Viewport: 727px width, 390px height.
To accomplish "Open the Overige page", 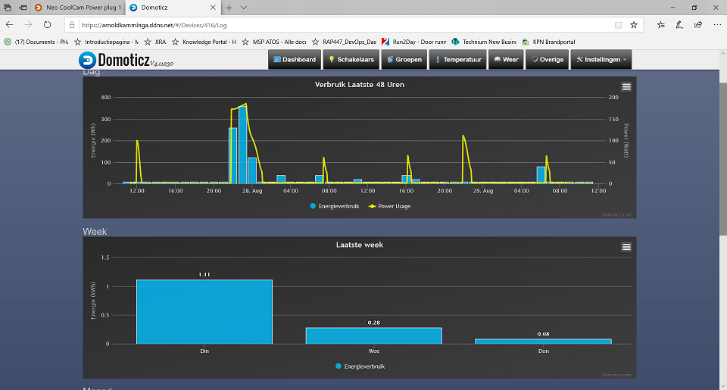I will [547, 59].
